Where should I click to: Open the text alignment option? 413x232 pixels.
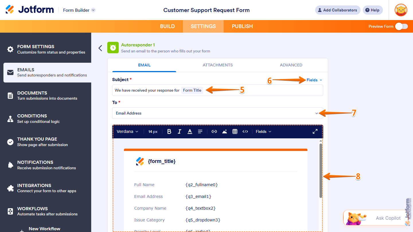click(x=200, y=131)
